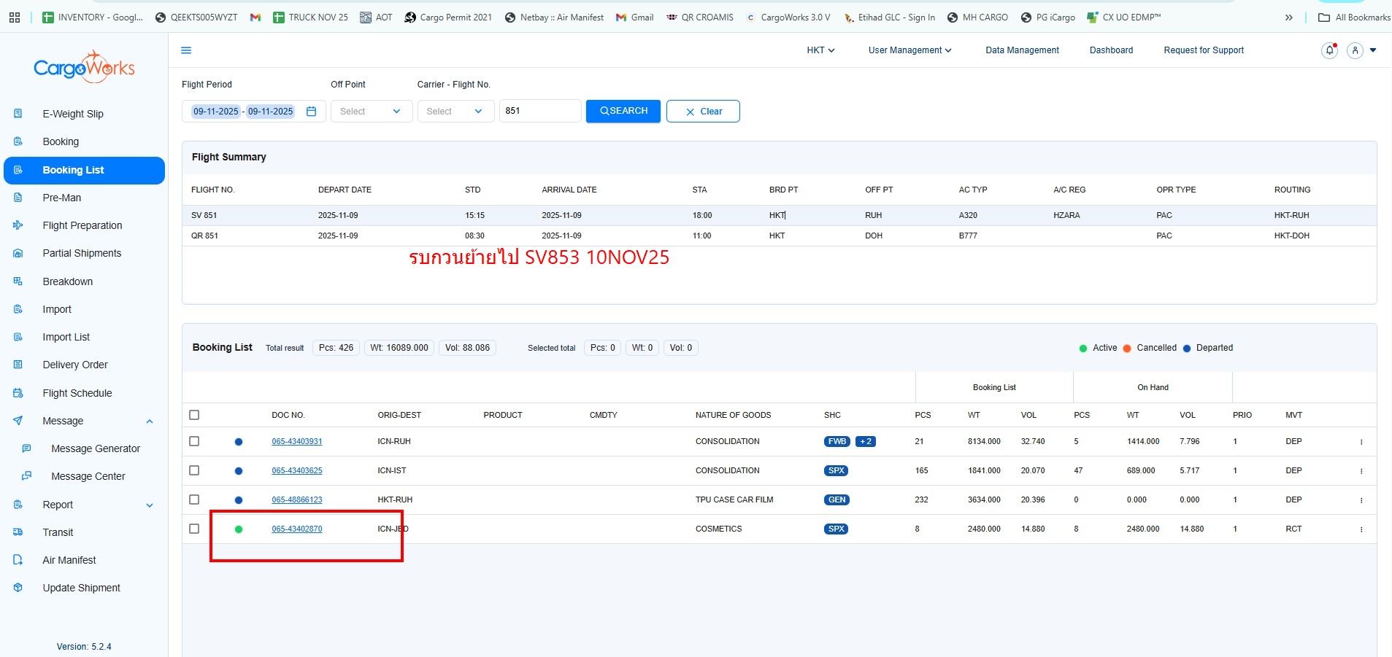Click the E-Weight Slip sidebar icon
Image resolution: width=1392 pixels, height=657 pixels.
point(18,114)
